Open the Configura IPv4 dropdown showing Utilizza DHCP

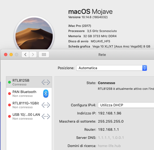[126, 105]
